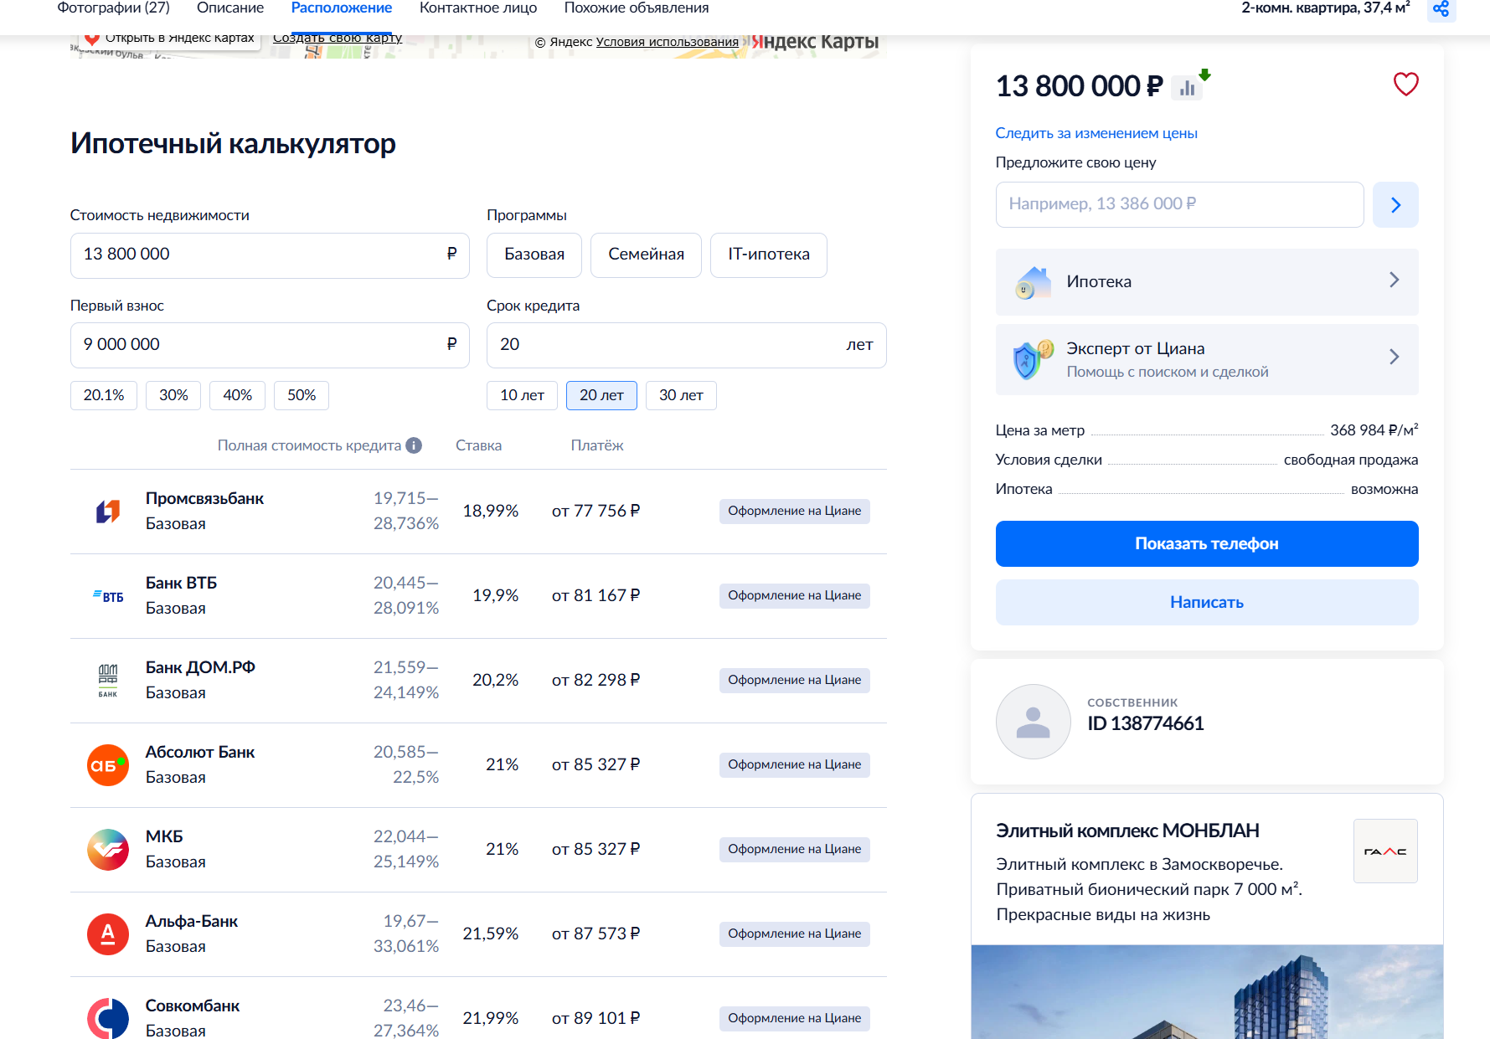This screenshot has width=1490, height=1039.
Task: Click the МКБ bank logo
Action: pos(108,849)
